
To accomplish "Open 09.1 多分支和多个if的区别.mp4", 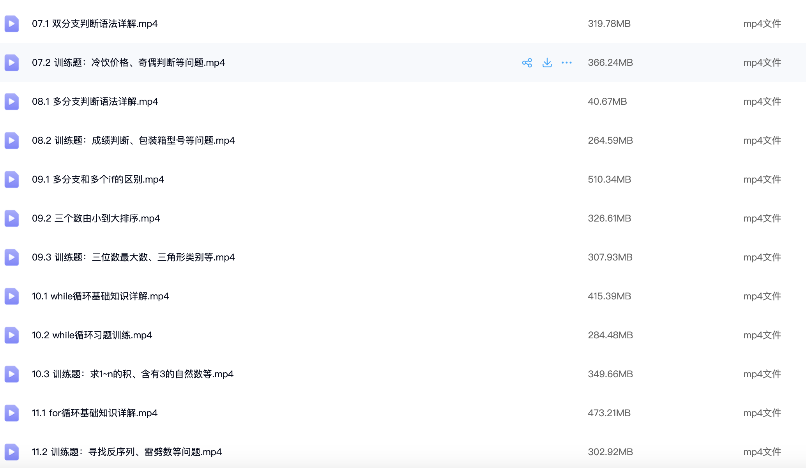I will click(x=98, y=179).
